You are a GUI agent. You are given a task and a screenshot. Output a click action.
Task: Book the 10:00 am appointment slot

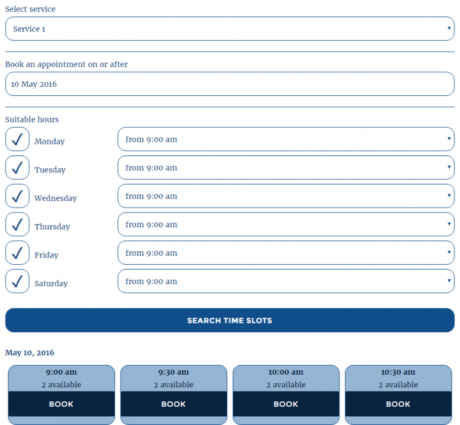pyautogui.click(x=286, y=404)
